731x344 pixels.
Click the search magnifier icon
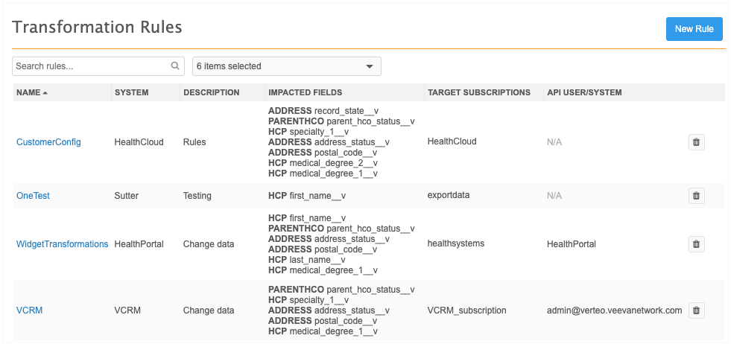(175, 66)
